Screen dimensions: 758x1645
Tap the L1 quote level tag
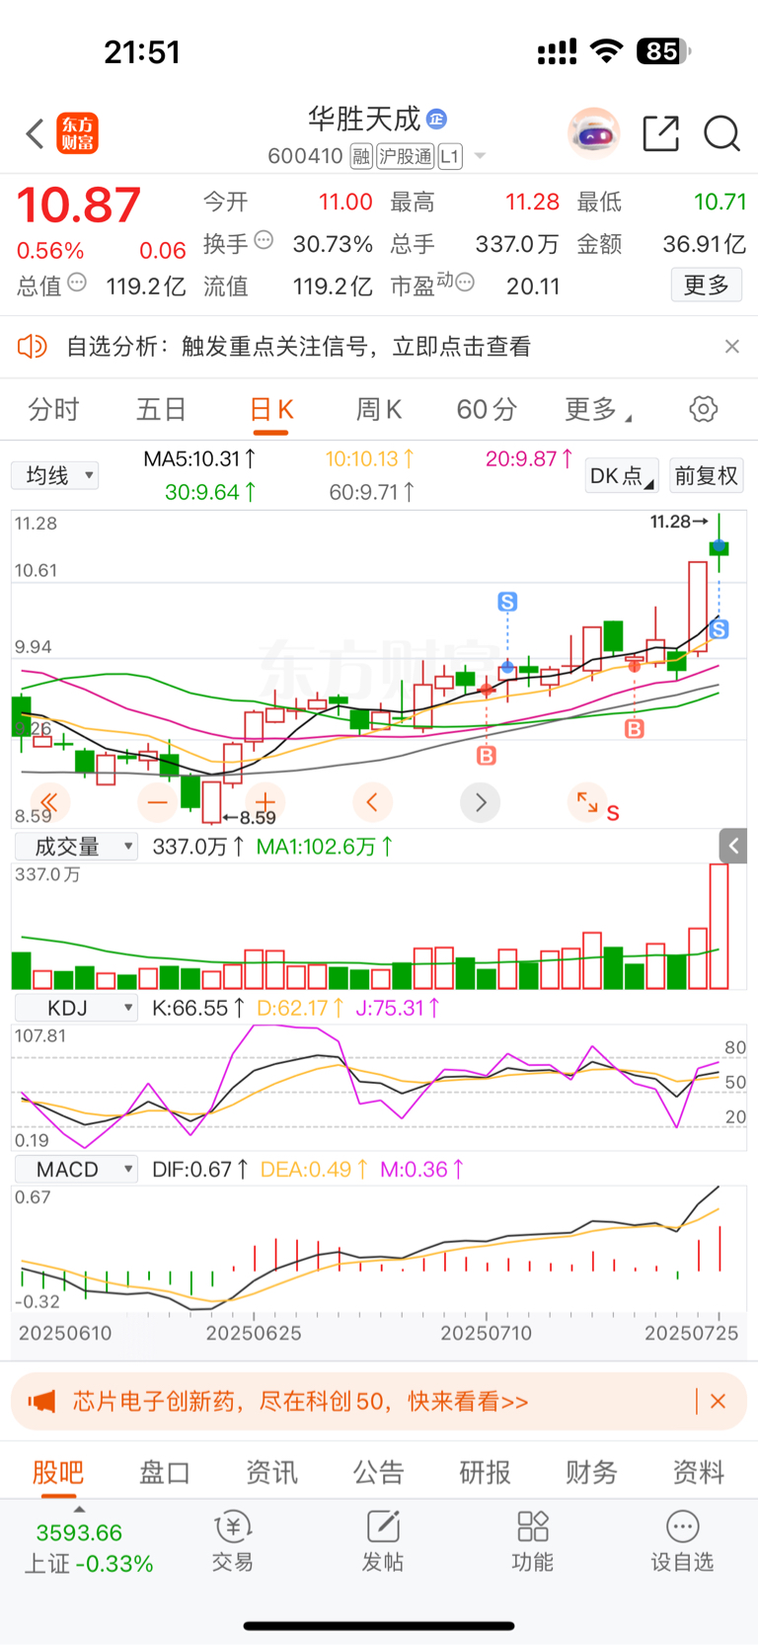click(x=450, y=156)
